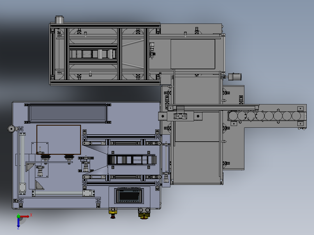Select the center belt conveyor in upper frame

93,54
